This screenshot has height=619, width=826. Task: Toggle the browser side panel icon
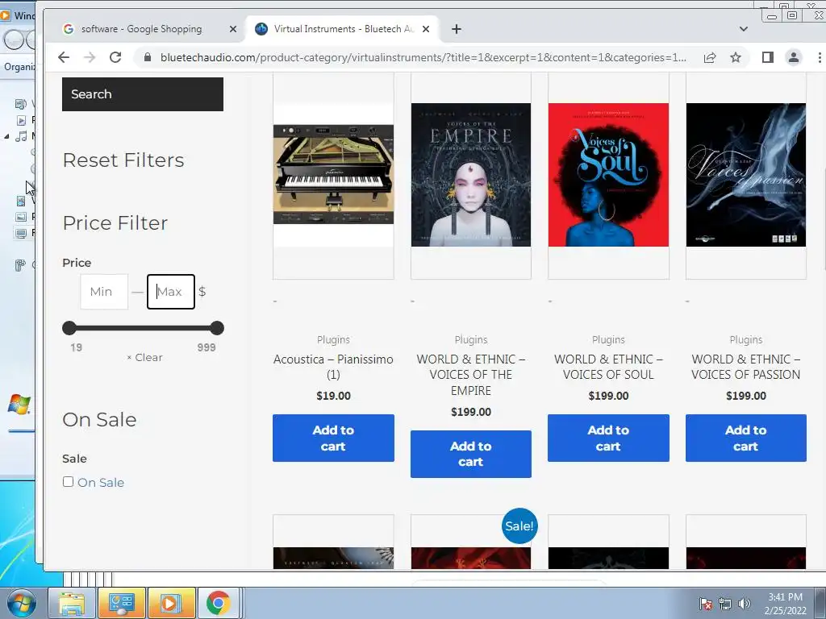click(x=768, y=57)
